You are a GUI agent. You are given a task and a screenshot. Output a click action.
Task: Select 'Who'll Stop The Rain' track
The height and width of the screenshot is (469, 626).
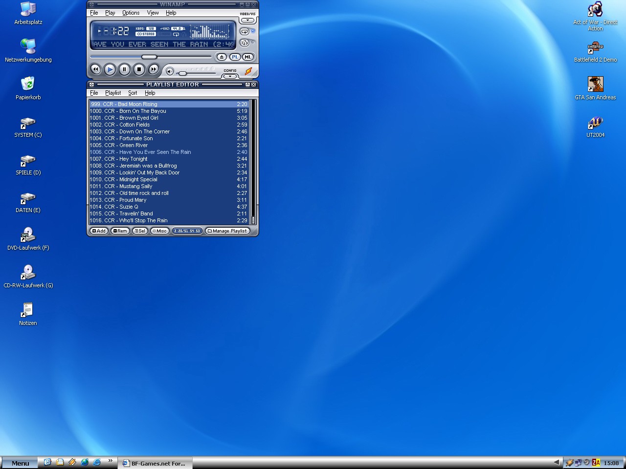pyautogui.click(x=169, y=220)
